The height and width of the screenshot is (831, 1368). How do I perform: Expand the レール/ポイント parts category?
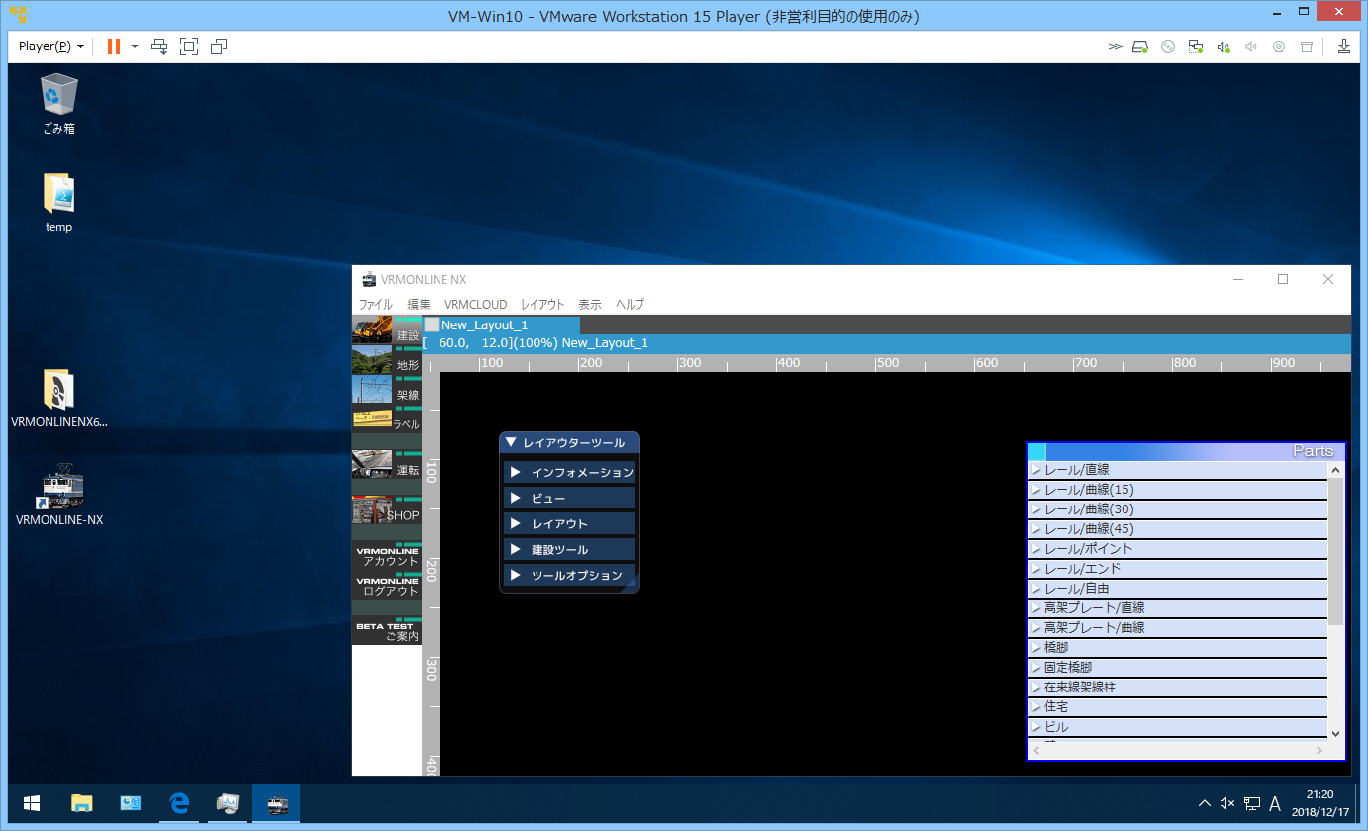coord(1178,549)
